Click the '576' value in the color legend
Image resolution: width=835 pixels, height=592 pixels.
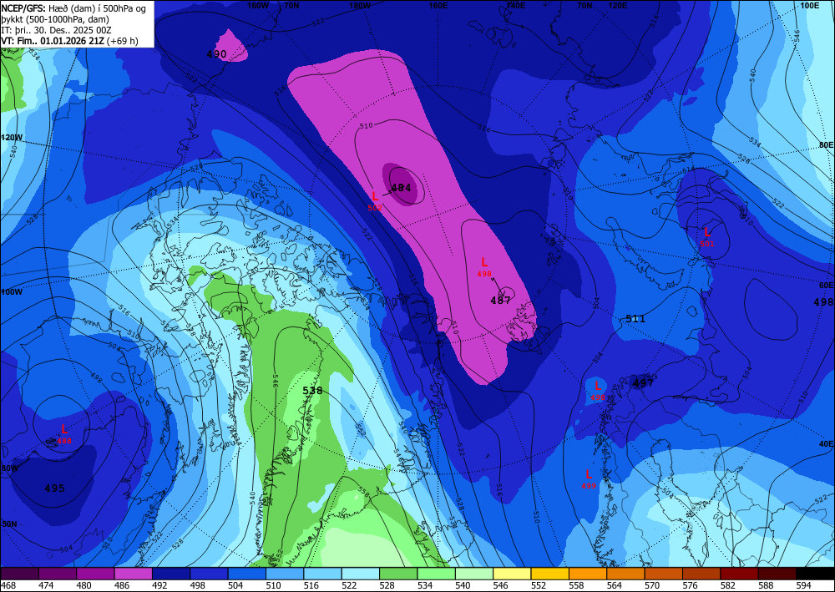click(x=691, y=585)
